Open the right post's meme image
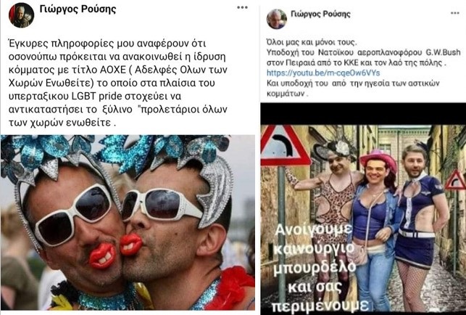Image resolution: width=466 pixels, height=315 pixels. (x=363, y=220)
